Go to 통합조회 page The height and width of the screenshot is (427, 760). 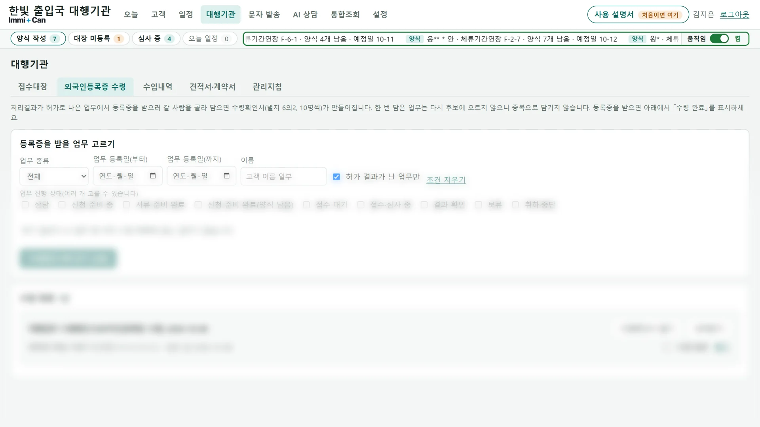coord(345,15)
